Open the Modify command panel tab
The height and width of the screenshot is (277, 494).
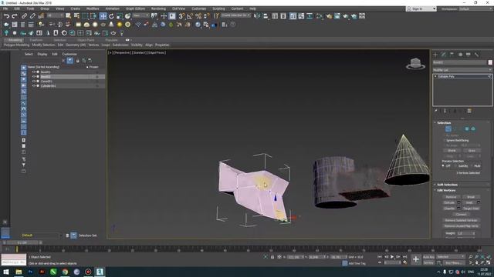click(x=444, y=55)
